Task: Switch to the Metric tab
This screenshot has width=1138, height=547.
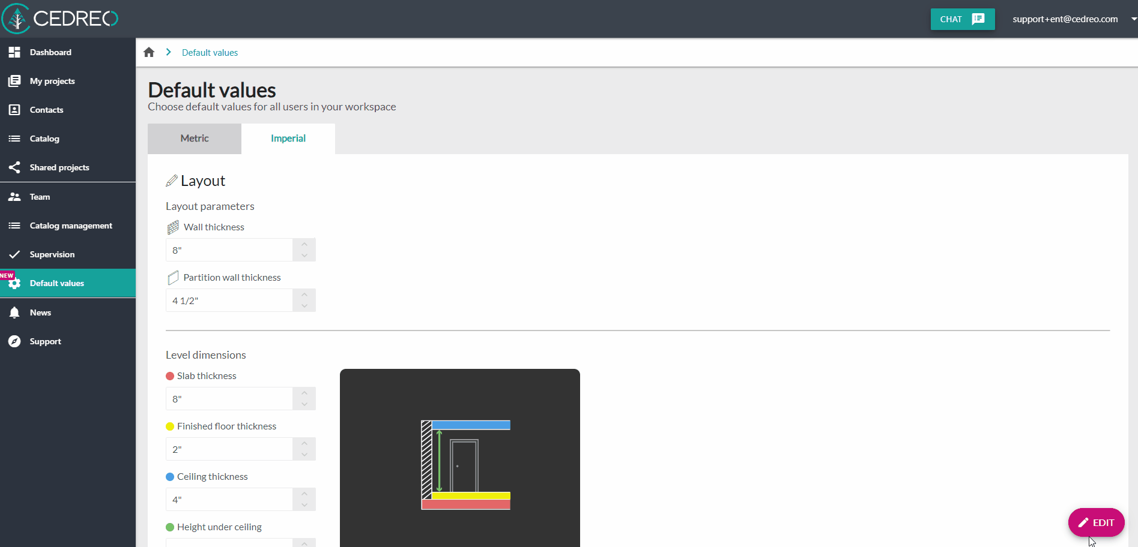Action: pyautogui.click(x=194, y=139)
